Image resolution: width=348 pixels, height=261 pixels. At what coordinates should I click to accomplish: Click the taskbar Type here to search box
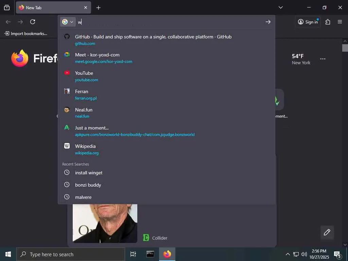tap(71, 254)
